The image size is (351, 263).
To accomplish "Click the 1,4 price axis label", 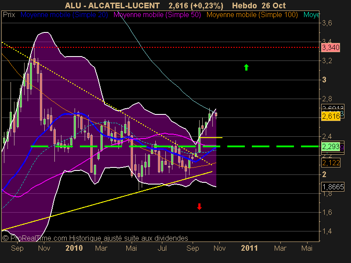I will (x=327, y=231).
